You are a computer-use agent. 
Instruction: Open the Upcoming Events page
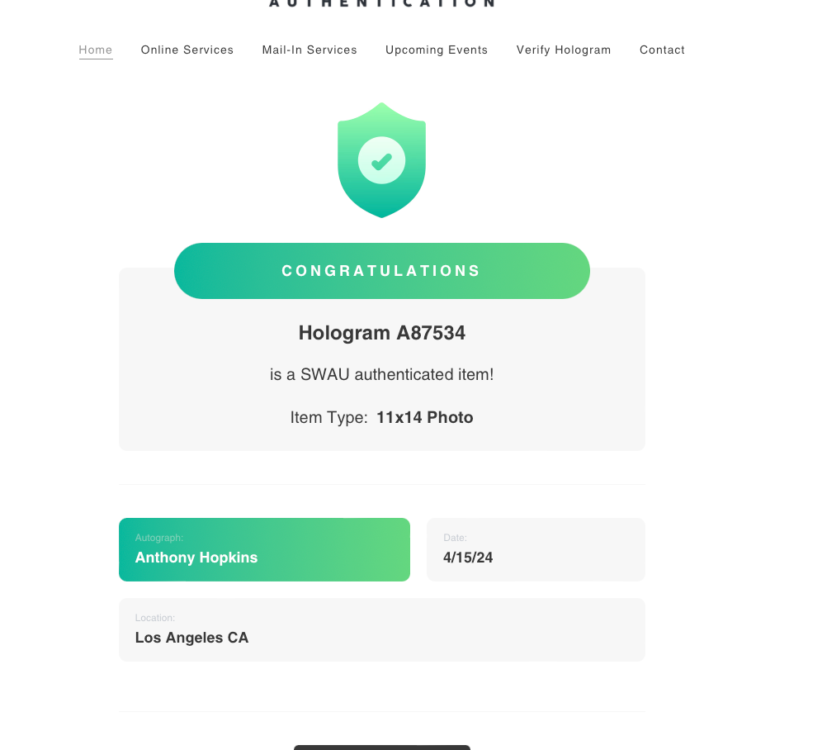pos(437,50)
